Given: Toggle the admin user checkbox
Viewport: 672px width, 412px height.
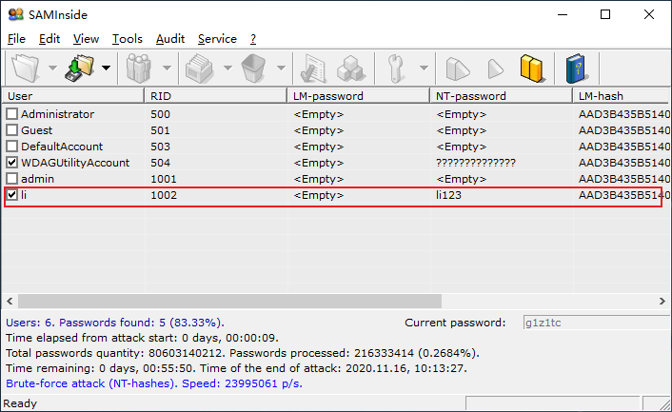Looking at the screenshot, I should click(x=12, y=179).
